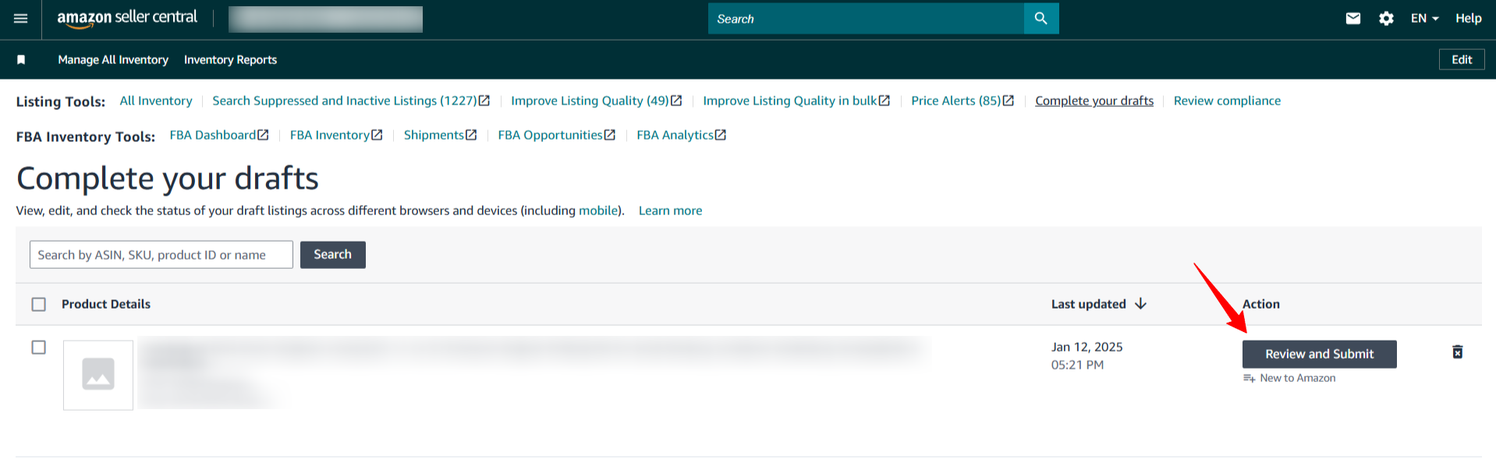Click the Edit button in navigation bar

pyautogui.click(x=1462, y=60)
